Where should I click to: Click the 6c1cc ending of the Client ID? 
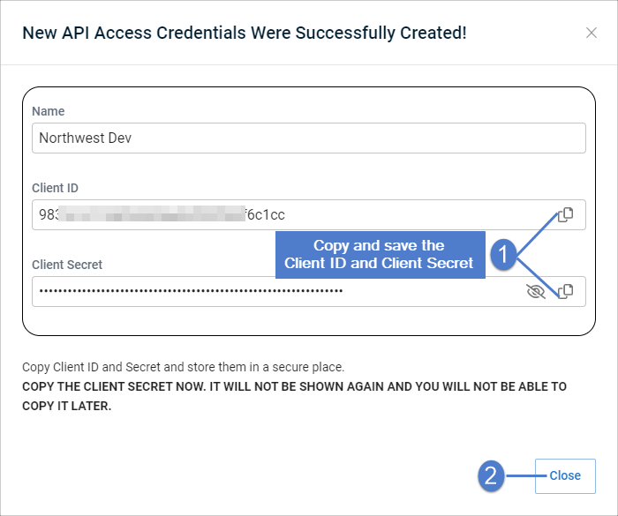point(265,214)
